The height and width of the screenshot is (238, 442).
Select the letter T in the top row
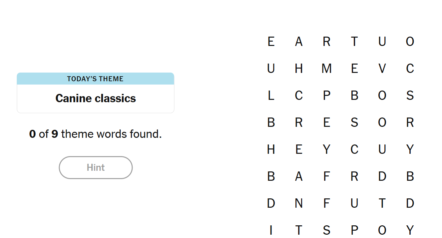(354, 42)
